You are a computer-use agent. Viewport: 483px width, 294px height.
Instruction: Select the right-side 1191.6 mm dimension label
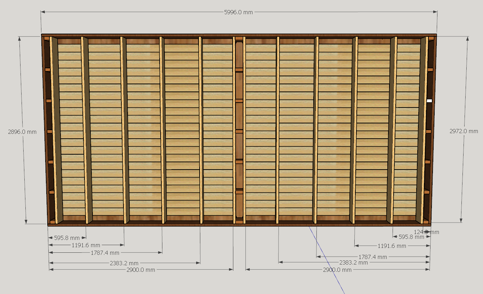coord(392,246)
